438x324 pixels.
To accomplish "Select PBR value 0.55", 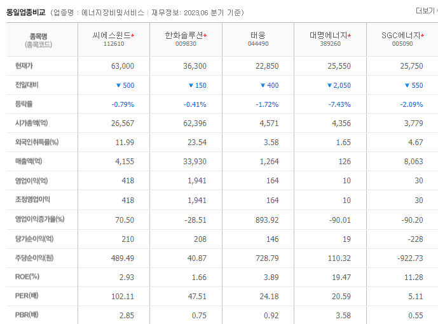I will 416,315.
